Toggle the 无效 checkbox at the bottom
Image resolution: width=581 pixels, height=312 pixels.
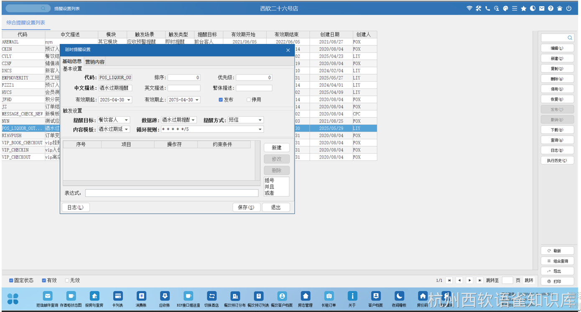click(67, 281)
